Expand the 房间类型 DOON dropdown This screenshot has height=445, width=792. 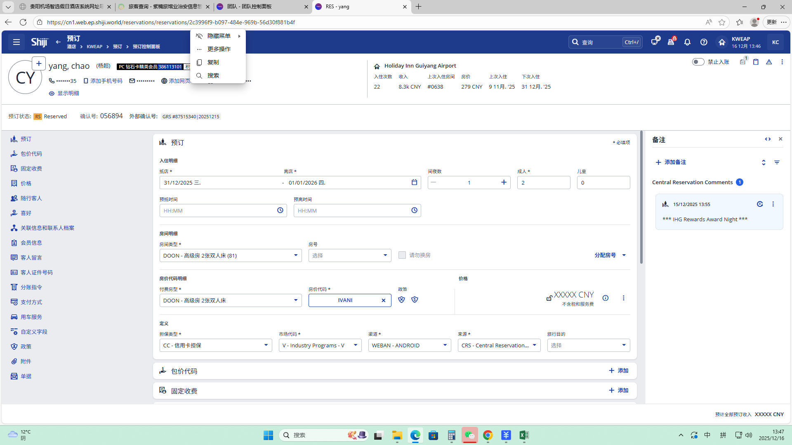[295, 255]
